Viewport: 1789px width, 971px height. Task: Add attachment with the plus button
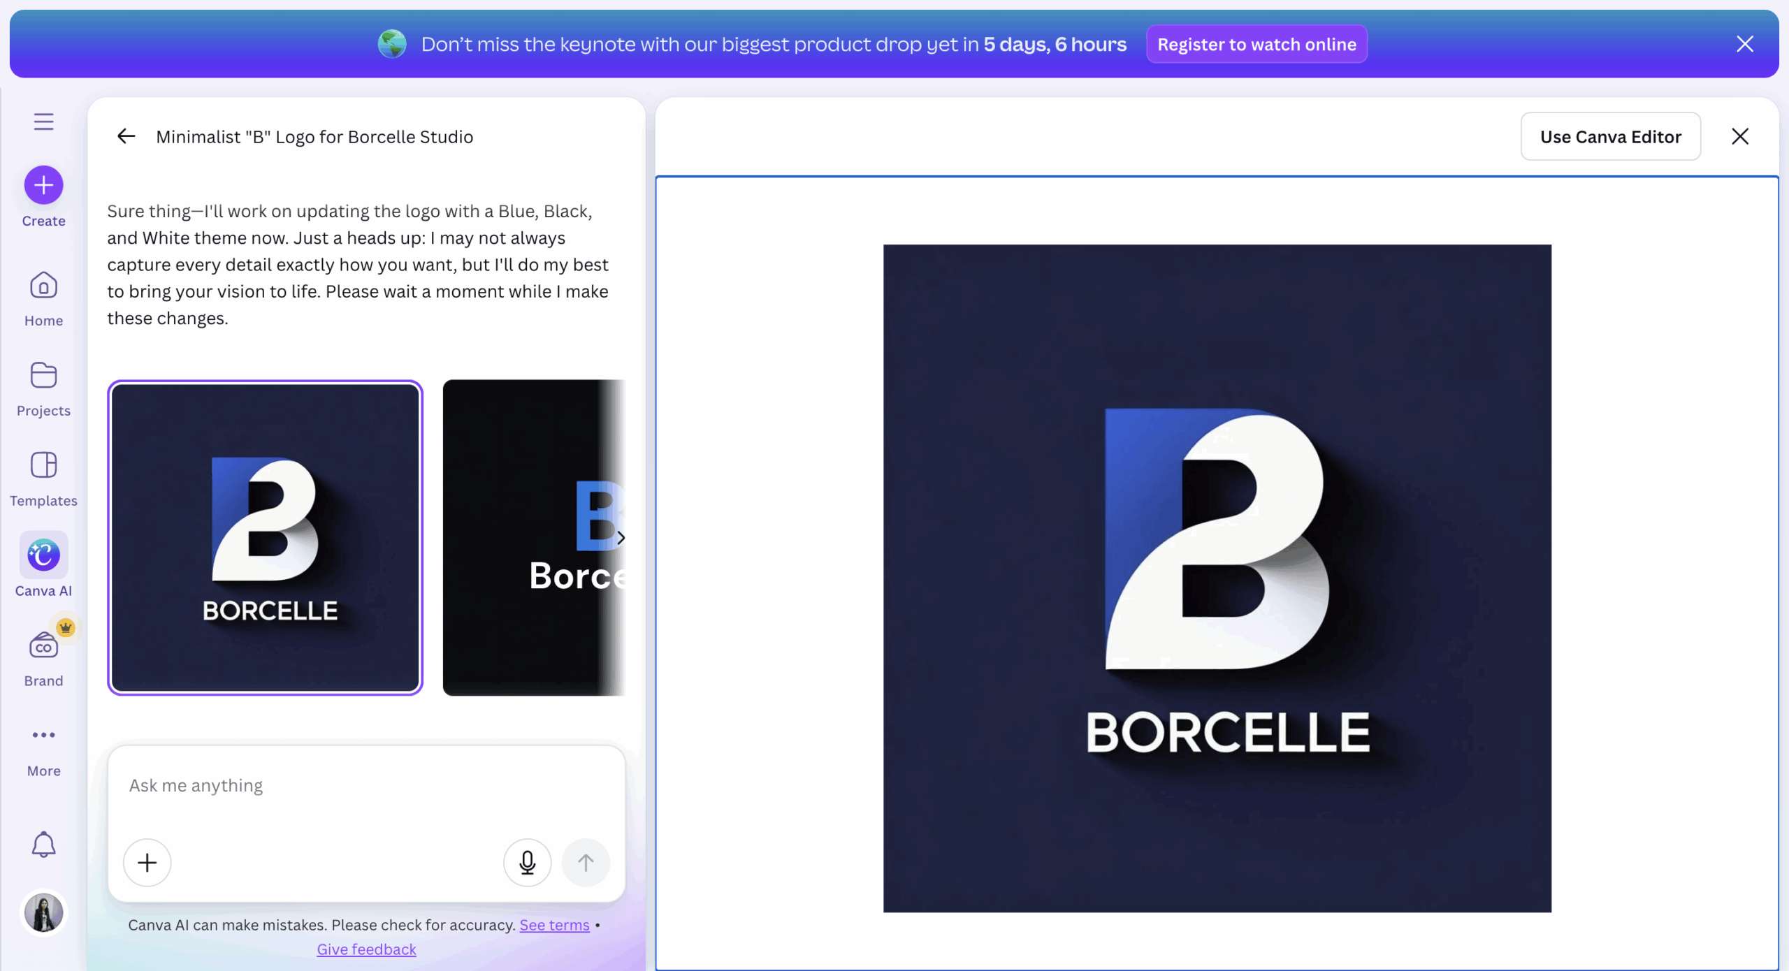pyautogui.click(x=147, y=862)
